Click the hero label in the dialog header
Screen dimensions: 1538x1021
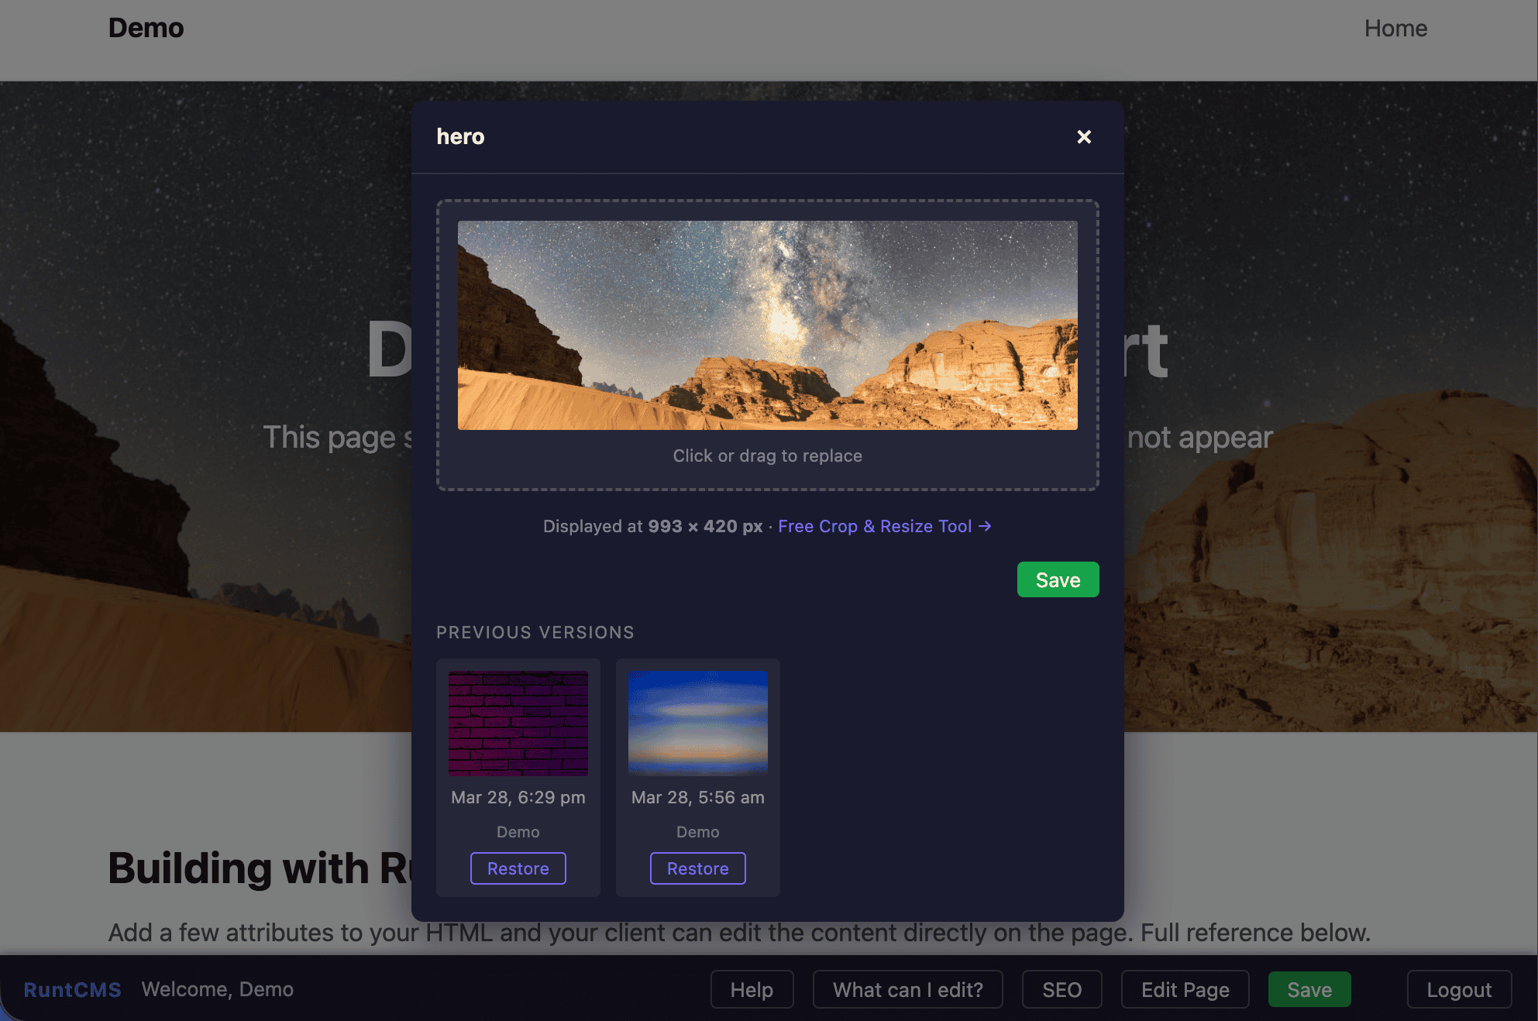tap(460, 136)
